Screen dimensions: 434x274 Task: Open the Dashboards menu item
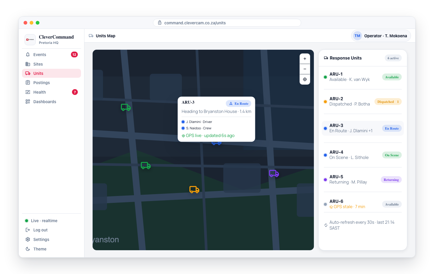pyautogui.click(x=51, y=102)
